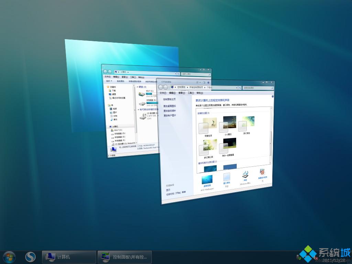Open 更改鼠标指针 link
The image size is (352, 264).
pyautogui.click(x=170, y=111)
